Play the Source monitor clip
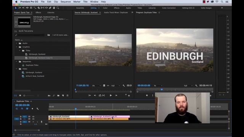Image resolution: width=244 pixels, height=137 pixels. [111, 96]
